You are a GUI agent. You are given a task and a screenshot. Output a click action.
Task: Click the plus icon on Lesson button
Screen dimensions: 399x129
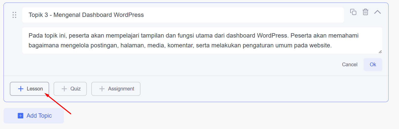pyautogui.click(x=21, y=89)
